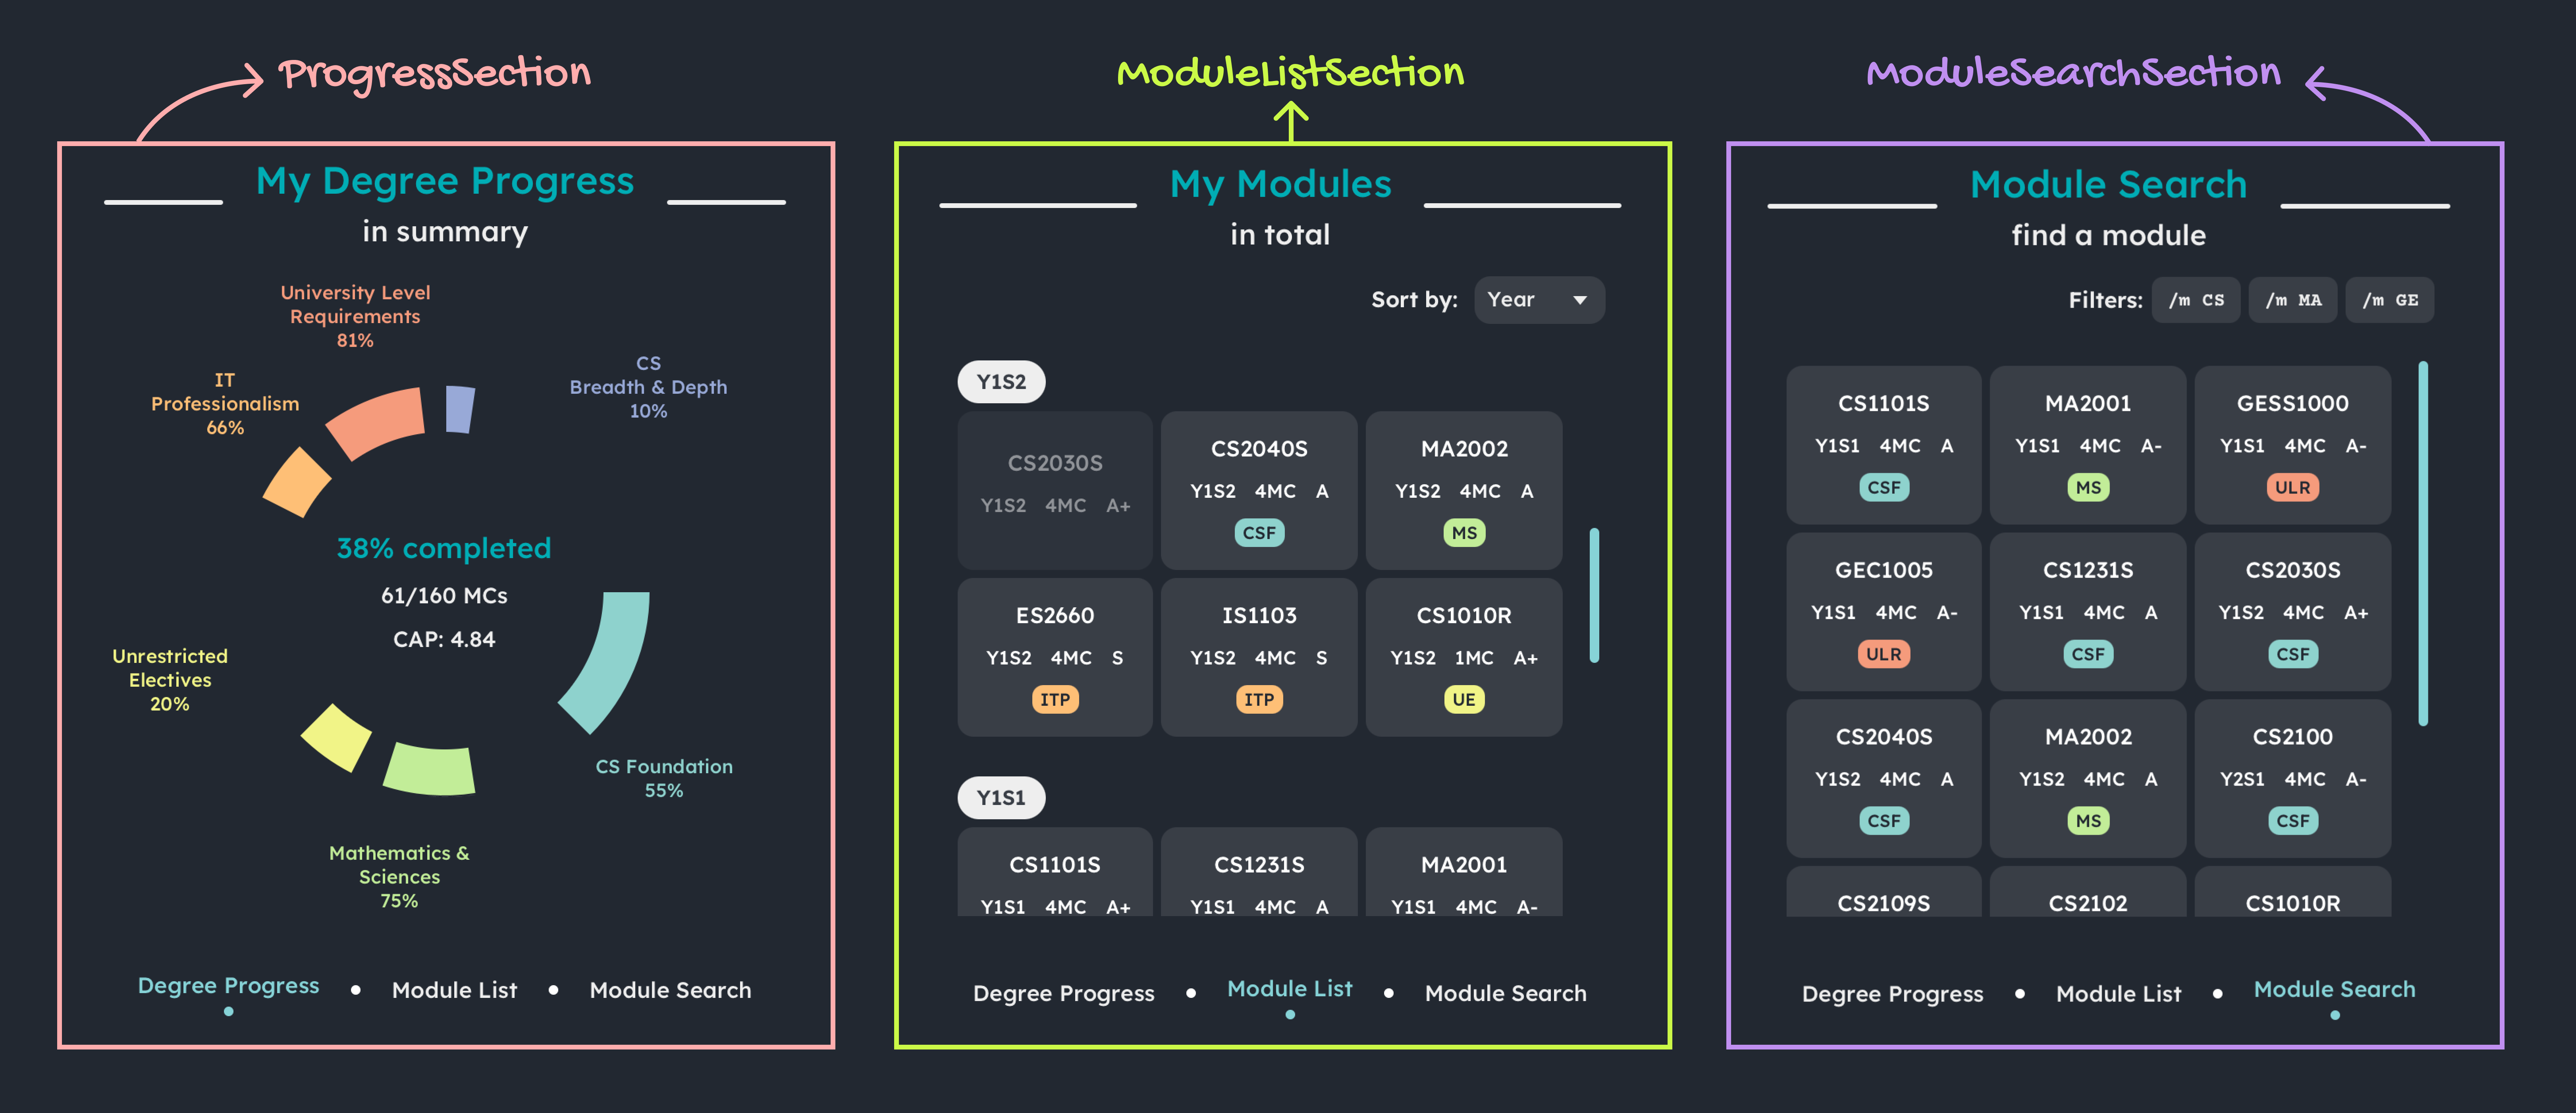Click CS2030S card in Module Search results
Image resolution: width=2576 pixels, height=1113 pixels.
click(2293, 612)
